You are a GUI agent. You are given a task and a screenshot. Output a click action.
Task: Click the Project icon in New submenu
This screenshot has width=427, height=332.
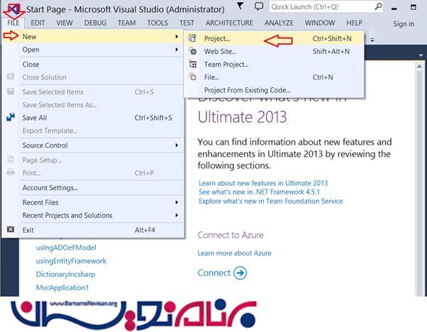click(x=192, y=38)
